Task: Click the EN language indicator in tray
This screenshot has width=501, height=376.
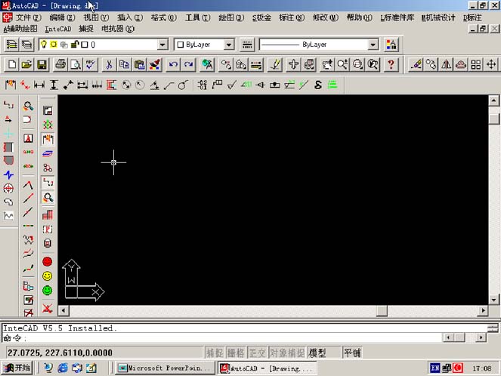Action: coord(435,368)
